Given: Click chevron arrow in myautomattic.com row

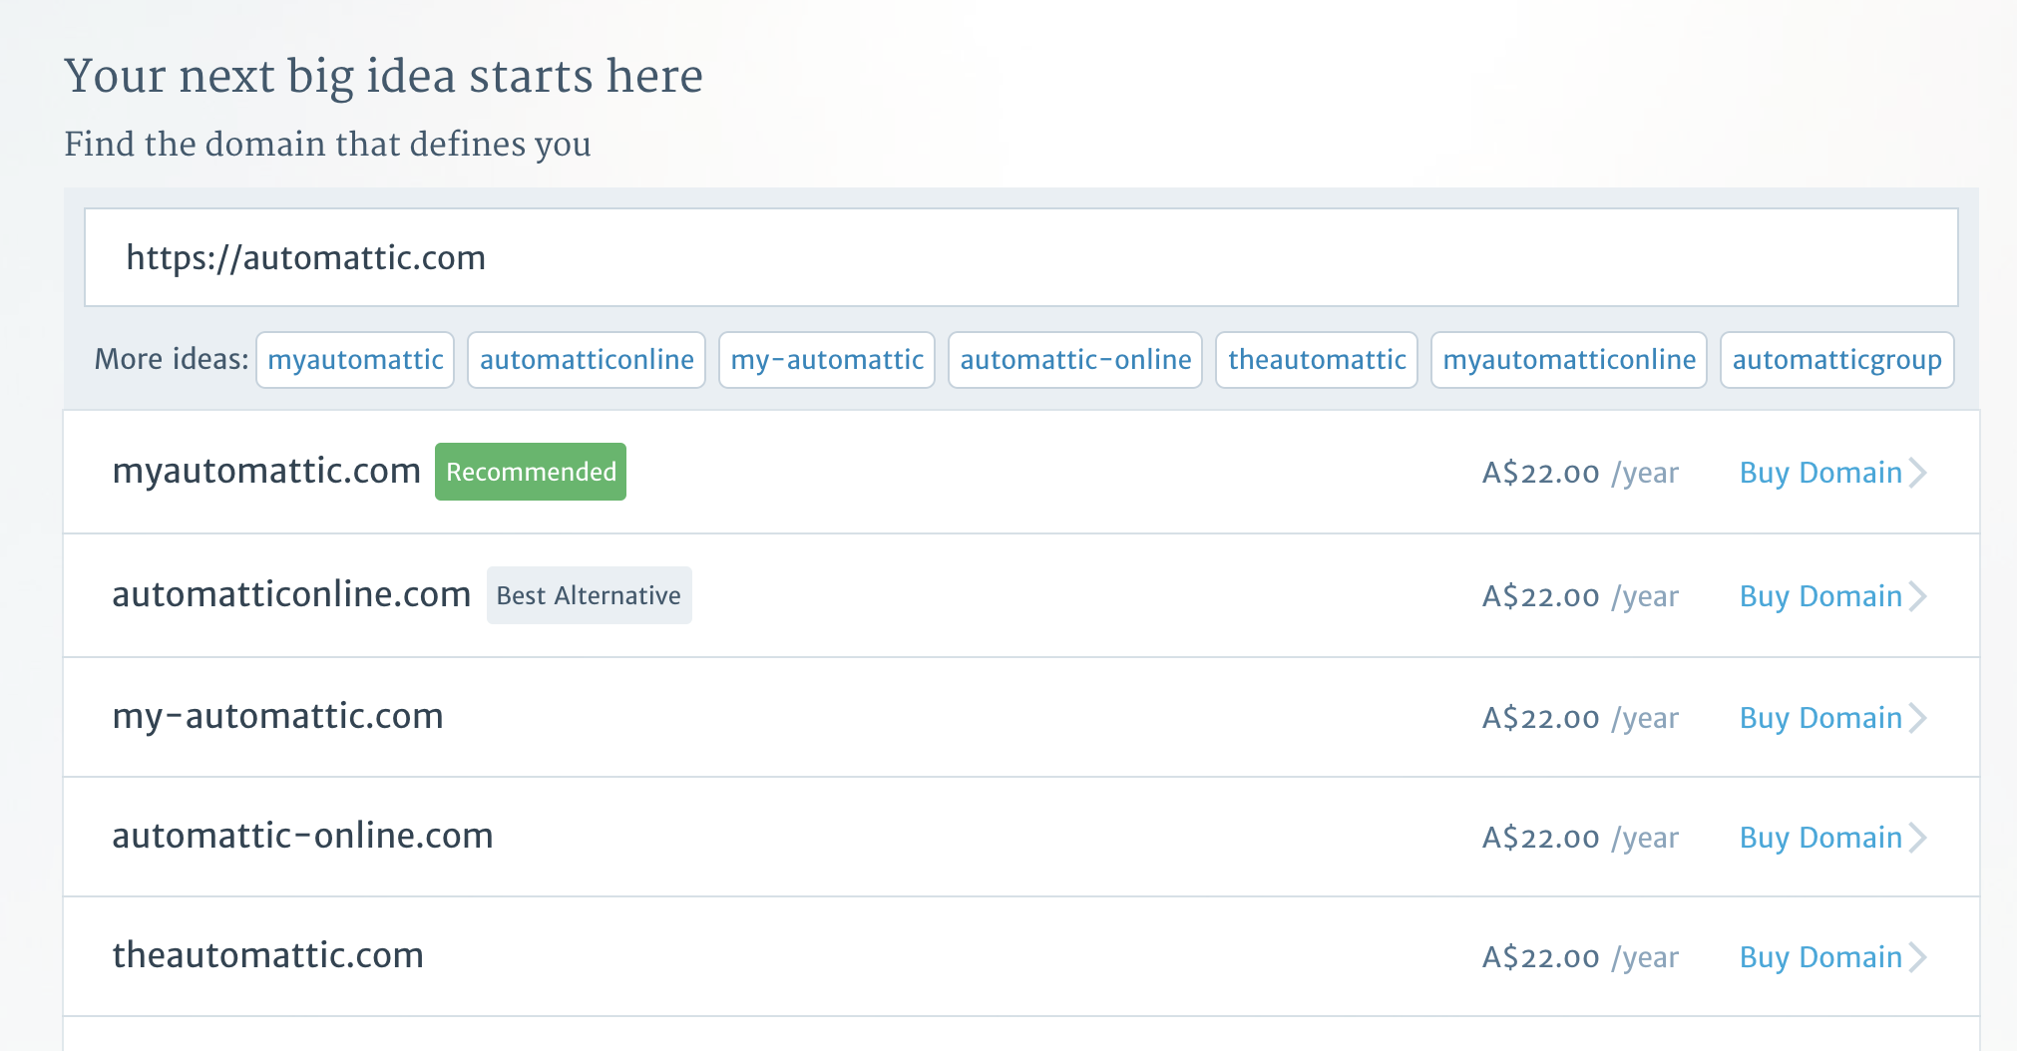Looking at the screenshot, I should [x=1917, y=473].
